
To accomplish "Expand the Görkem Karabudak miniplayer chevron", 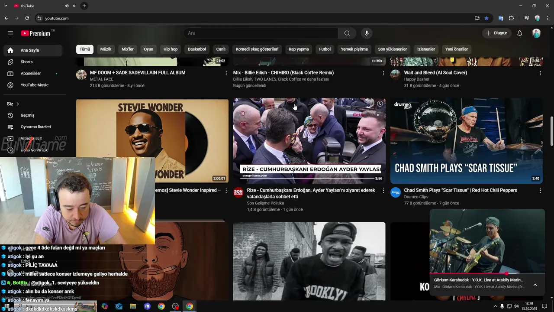I will point(535,285).
